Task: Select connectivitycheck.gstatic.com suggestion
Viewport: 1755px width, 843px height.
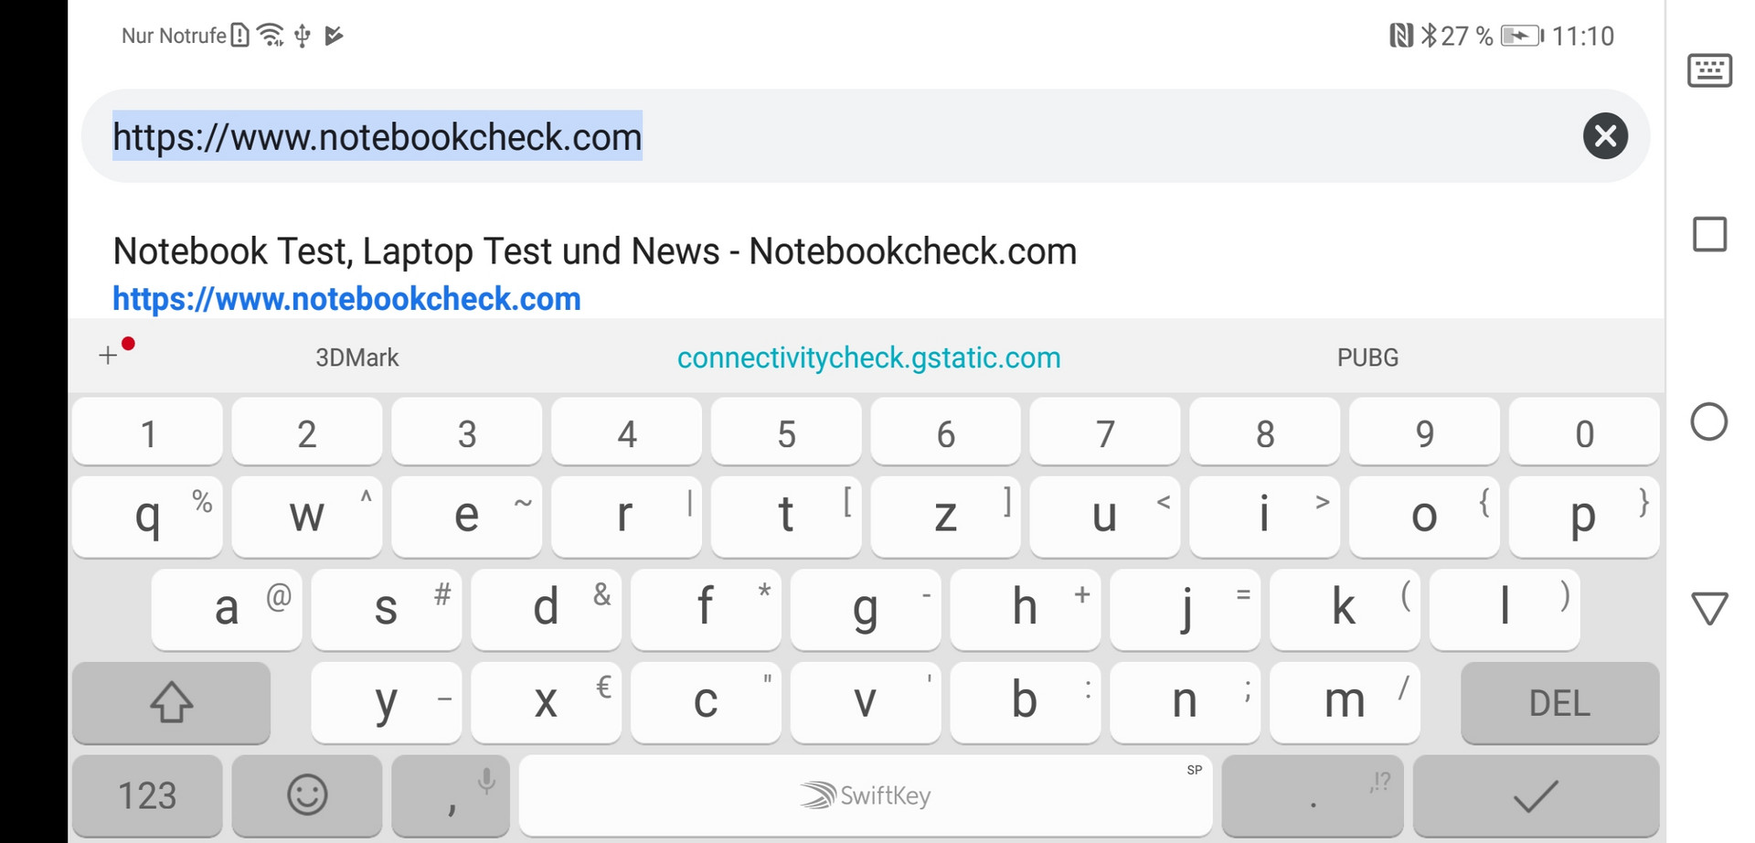Action: (868, 357)
